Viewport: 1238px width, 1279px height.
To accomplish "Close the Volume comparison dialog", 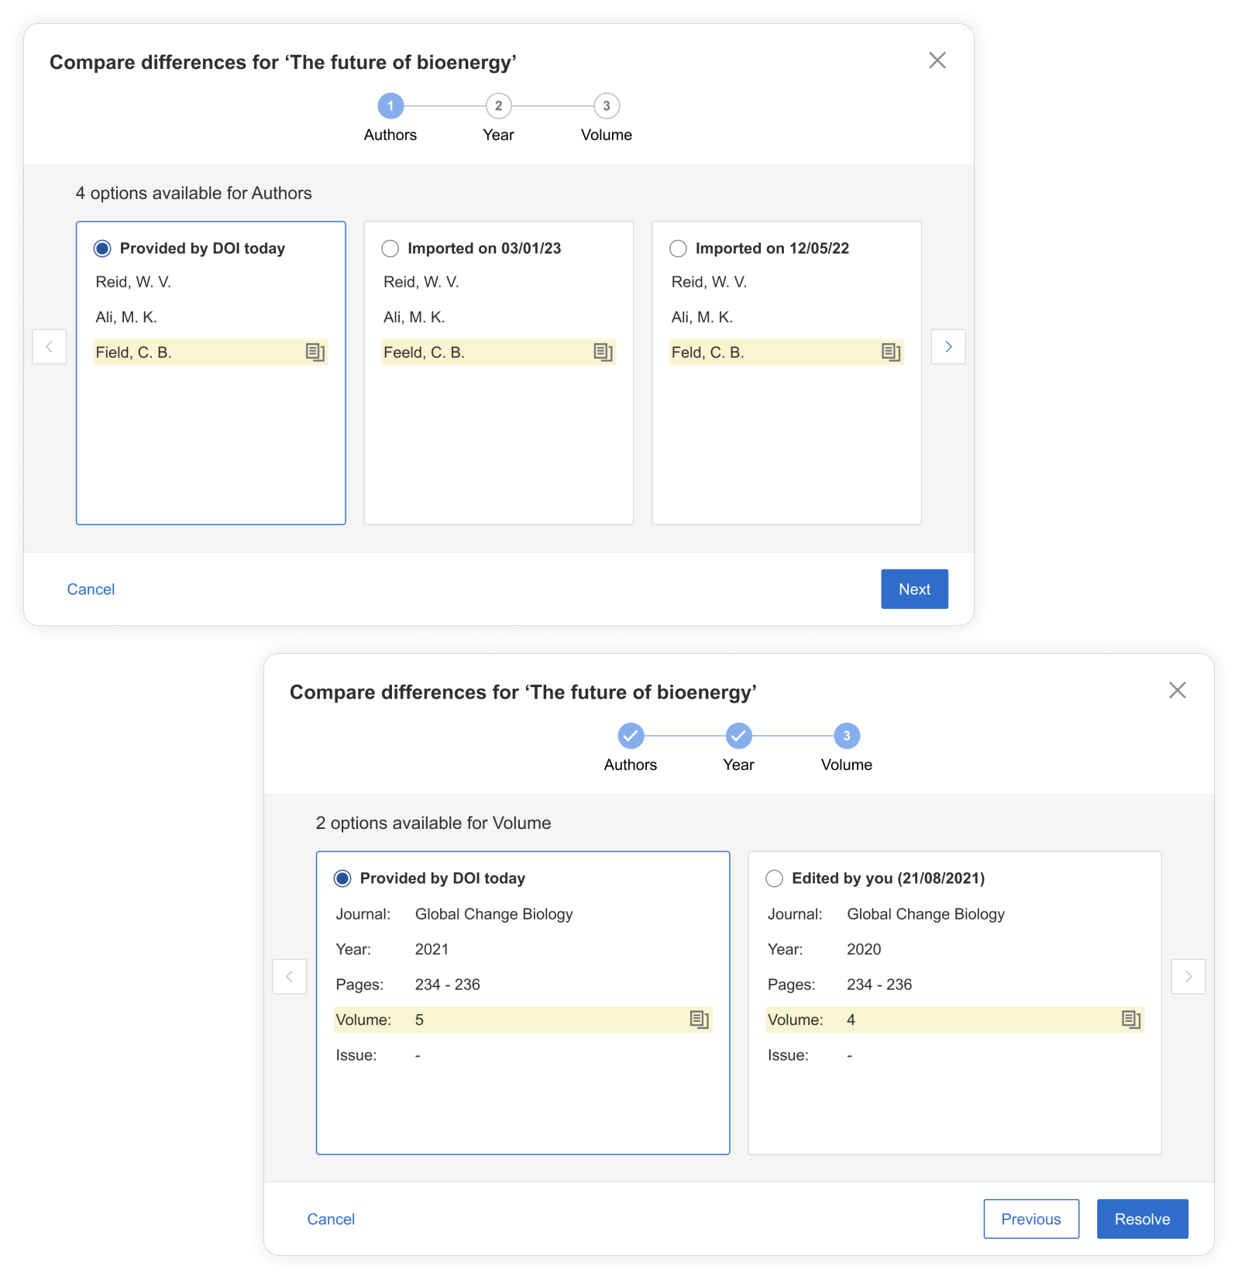I will point(1178,690).
